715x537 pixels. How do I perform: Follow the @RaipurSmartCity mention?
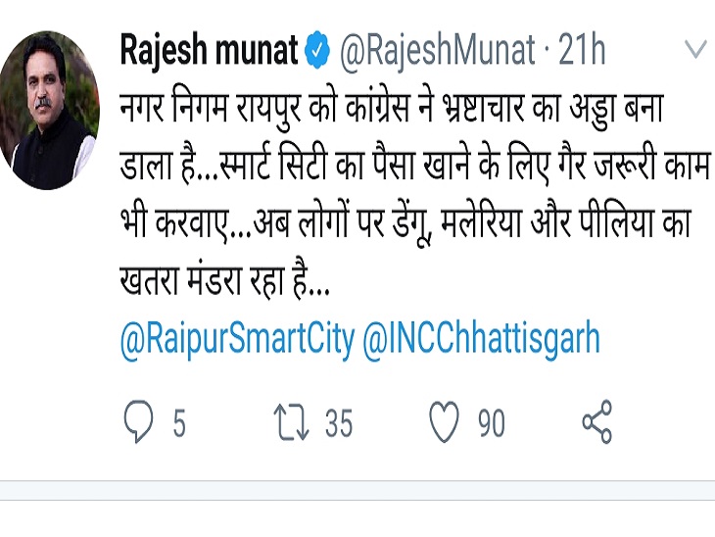[237, 339]
